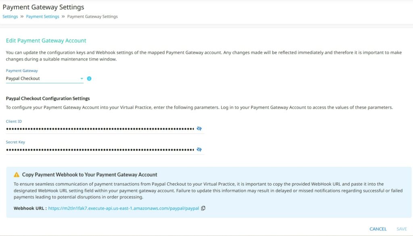
Task: Click the double-chevron separator after Settings breadcrumb
Action: coord(22,16)
